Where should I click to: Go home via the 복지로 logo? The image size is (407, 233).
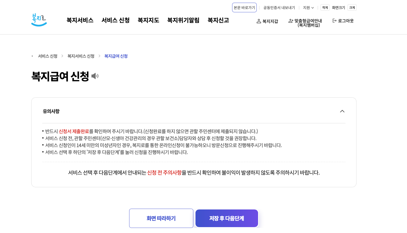coord(39,20)
